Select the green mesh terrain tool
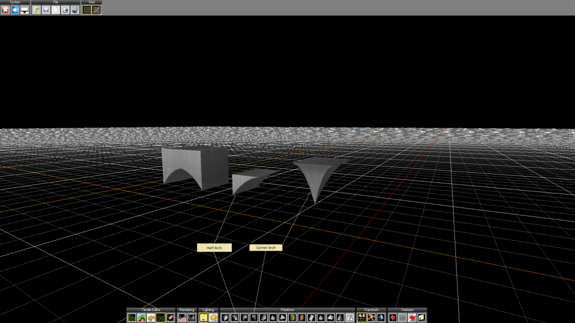This screenshot has width=575, height=323. pos(131,317)
